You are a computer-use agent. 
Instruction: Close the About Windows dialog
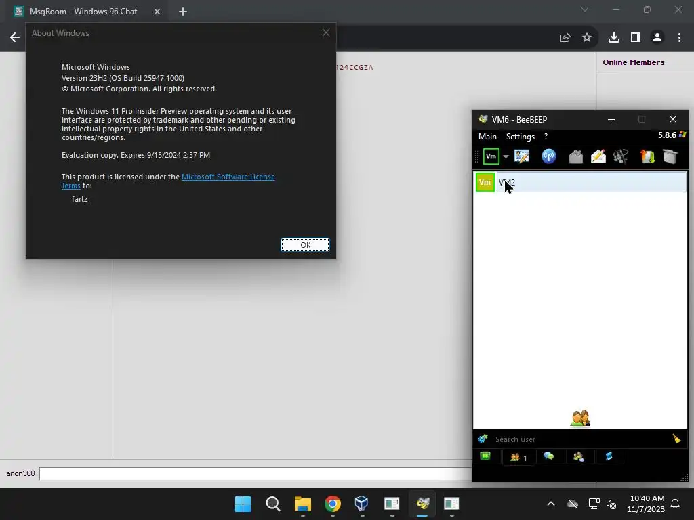click(326, 32)
